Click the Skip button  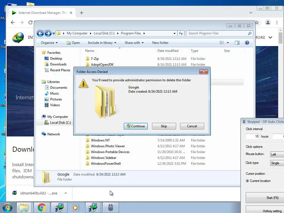click(164, 126)
